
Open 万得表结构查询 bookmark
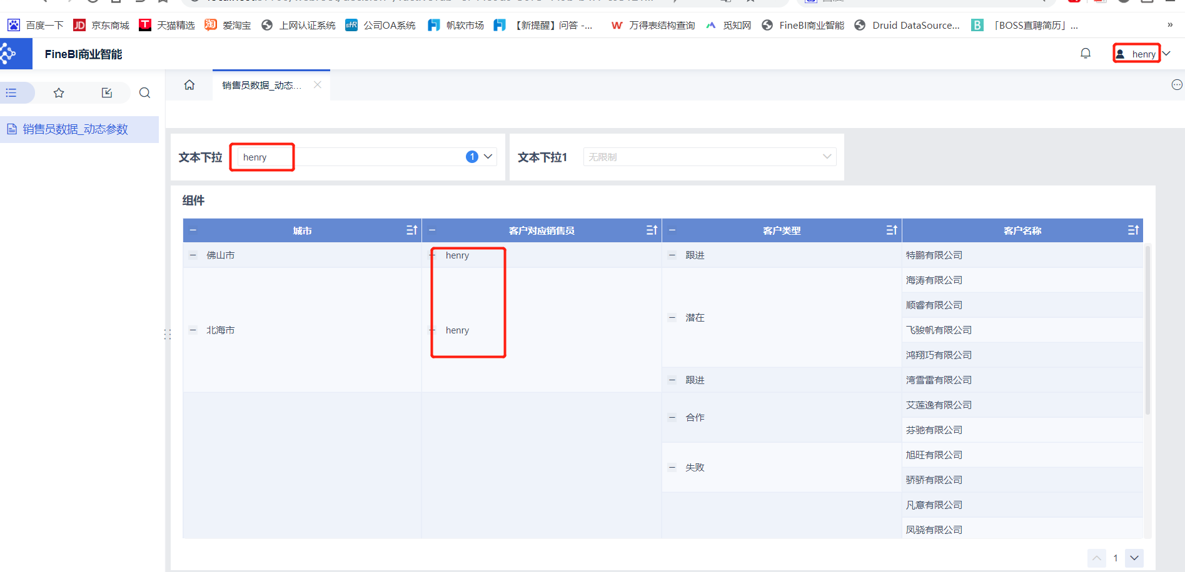(653, 25)
